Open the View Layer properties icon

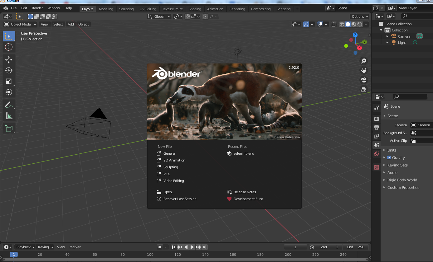[377, 136]
